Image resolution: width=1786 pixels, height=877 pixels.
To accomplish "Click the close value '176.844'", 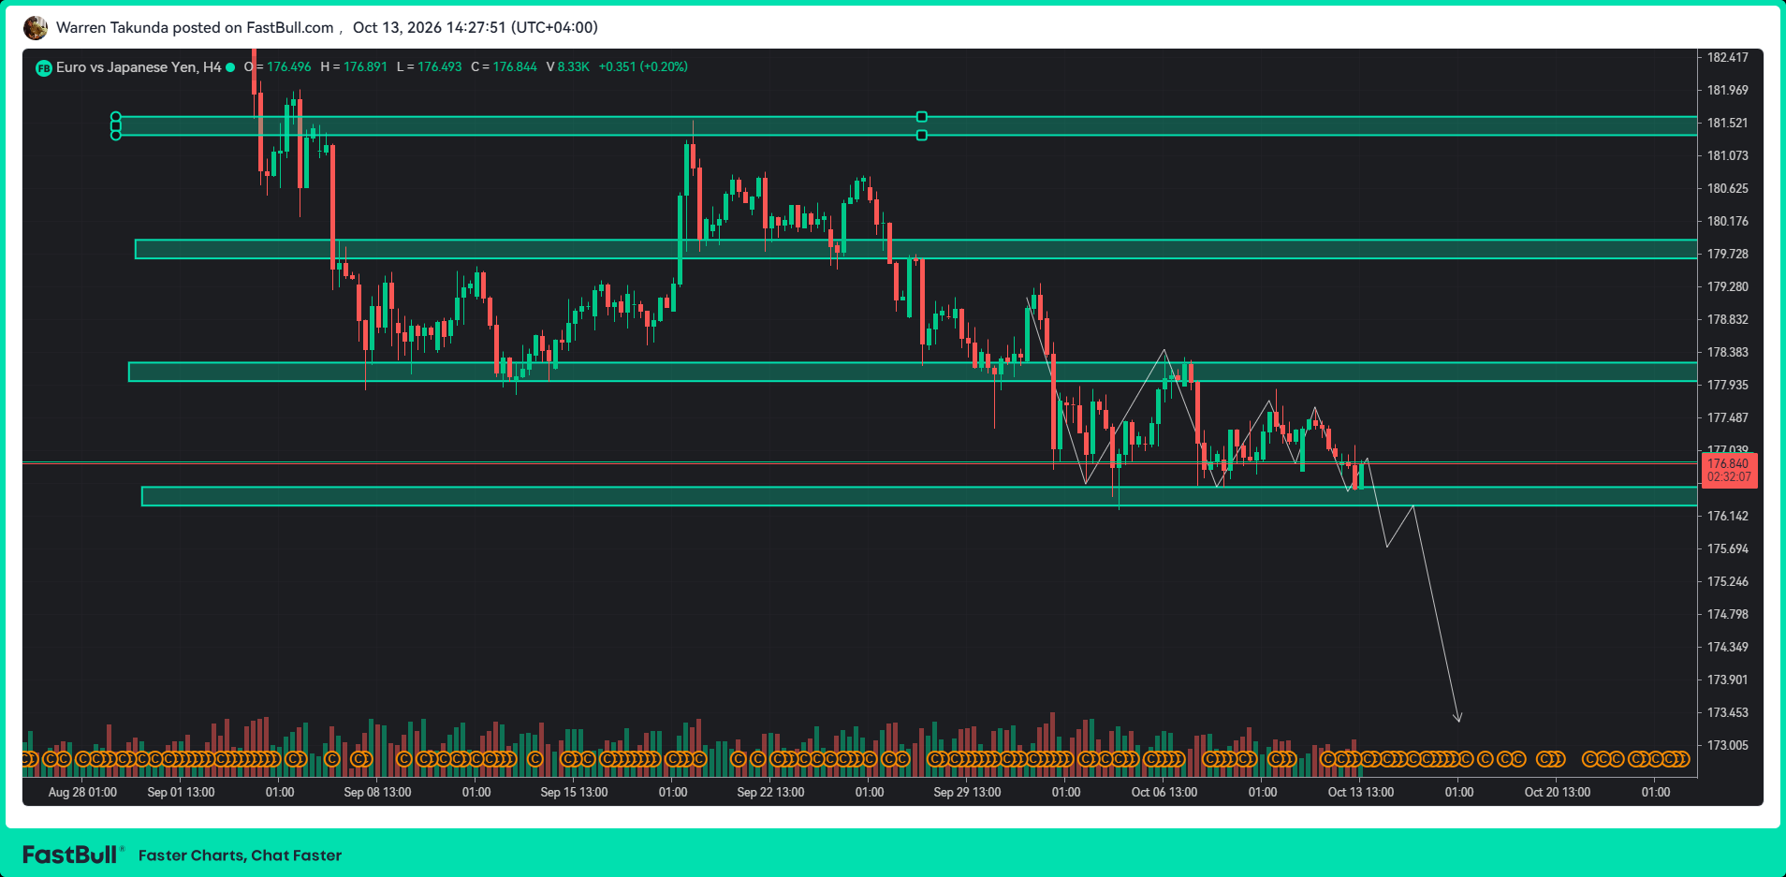I will coord(515,67).
